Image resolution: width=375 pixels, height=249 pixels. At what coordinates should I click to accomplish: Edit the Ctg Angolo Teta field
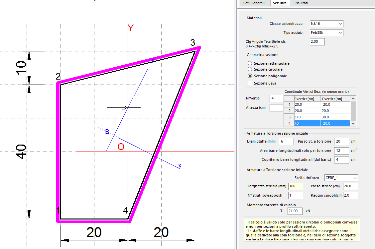[x=317, y=42]
